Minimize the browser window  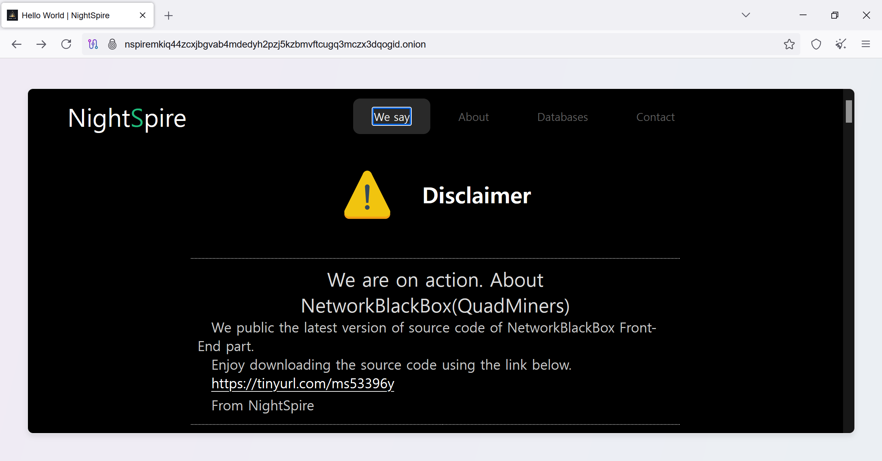(803, 15)
